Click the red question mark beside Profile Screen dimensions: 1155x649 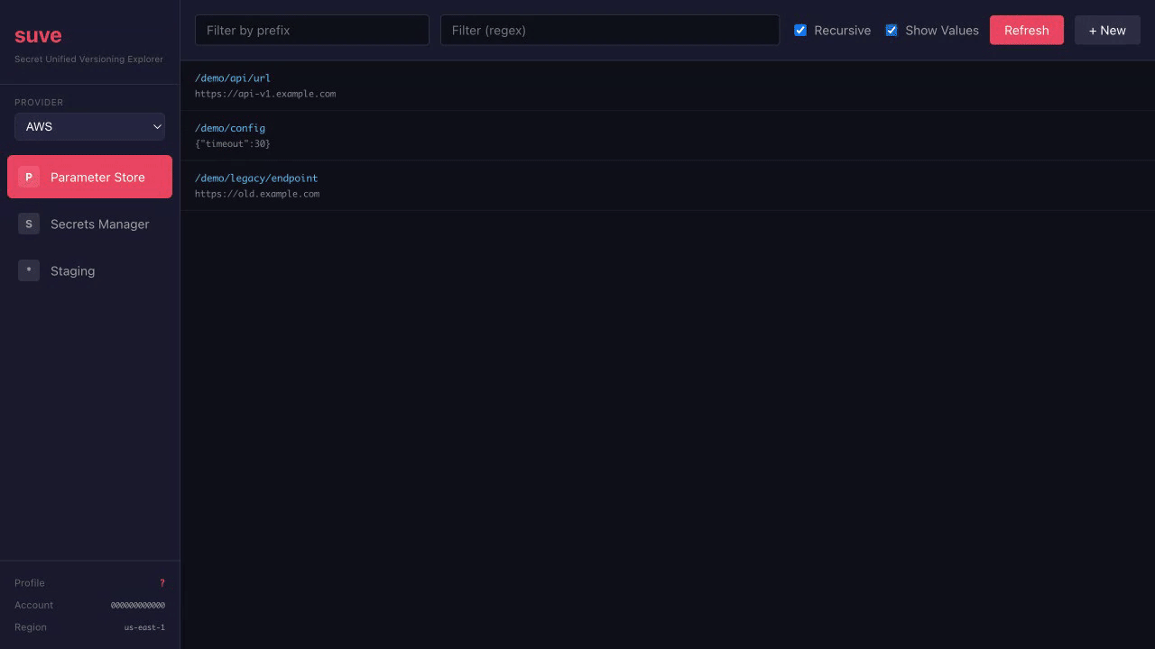(162, 583)
